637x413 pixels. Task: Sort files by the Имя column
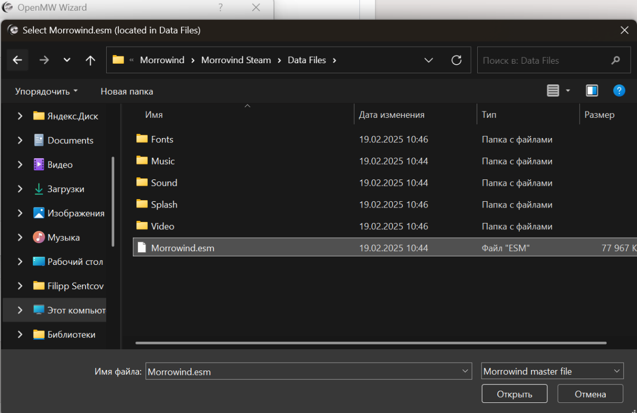(x=154, y=115)
